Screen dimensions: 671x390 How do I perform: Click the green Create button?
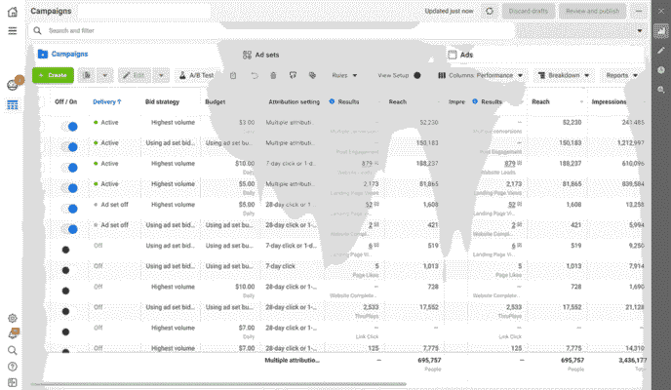[x=53, y=75]
